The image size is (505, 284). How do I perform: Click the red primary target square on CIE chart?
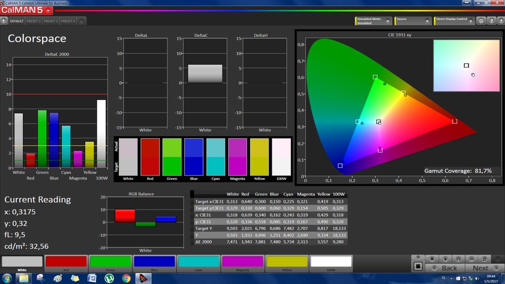(455, 121)
